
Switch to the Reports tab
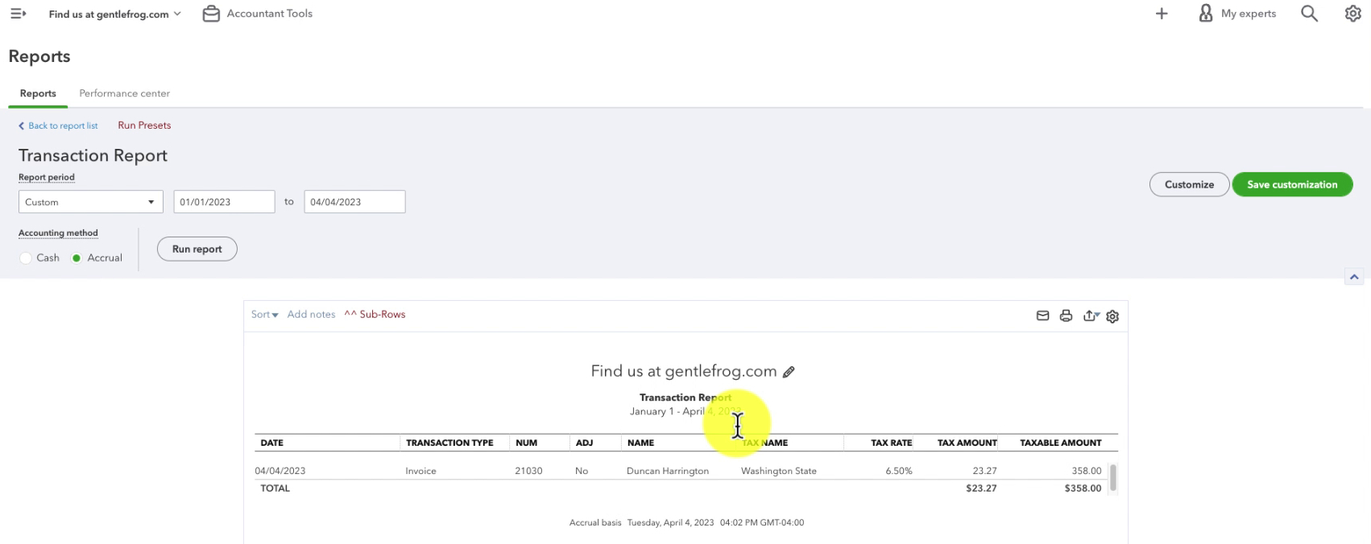38,93
